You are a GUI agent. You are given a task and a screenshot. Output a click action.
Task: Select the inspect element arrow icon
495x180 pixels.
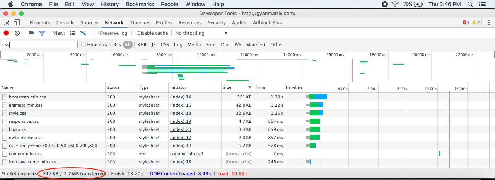click(x=7, y=23)
